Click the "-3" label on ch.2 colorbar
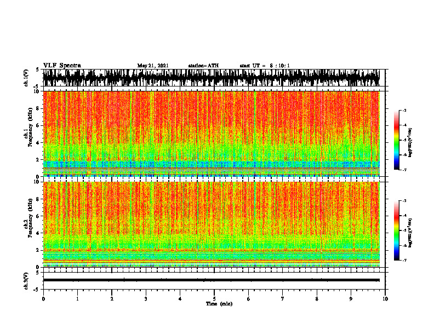Viewport: 434px width, 335px height. point(404,201)
